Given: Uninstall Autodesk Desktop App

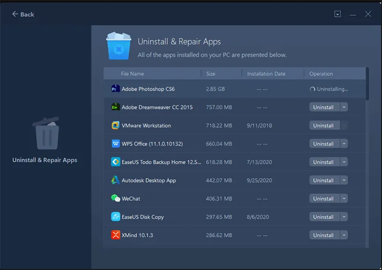Looking at the screenshot, I should coord(325,180).
